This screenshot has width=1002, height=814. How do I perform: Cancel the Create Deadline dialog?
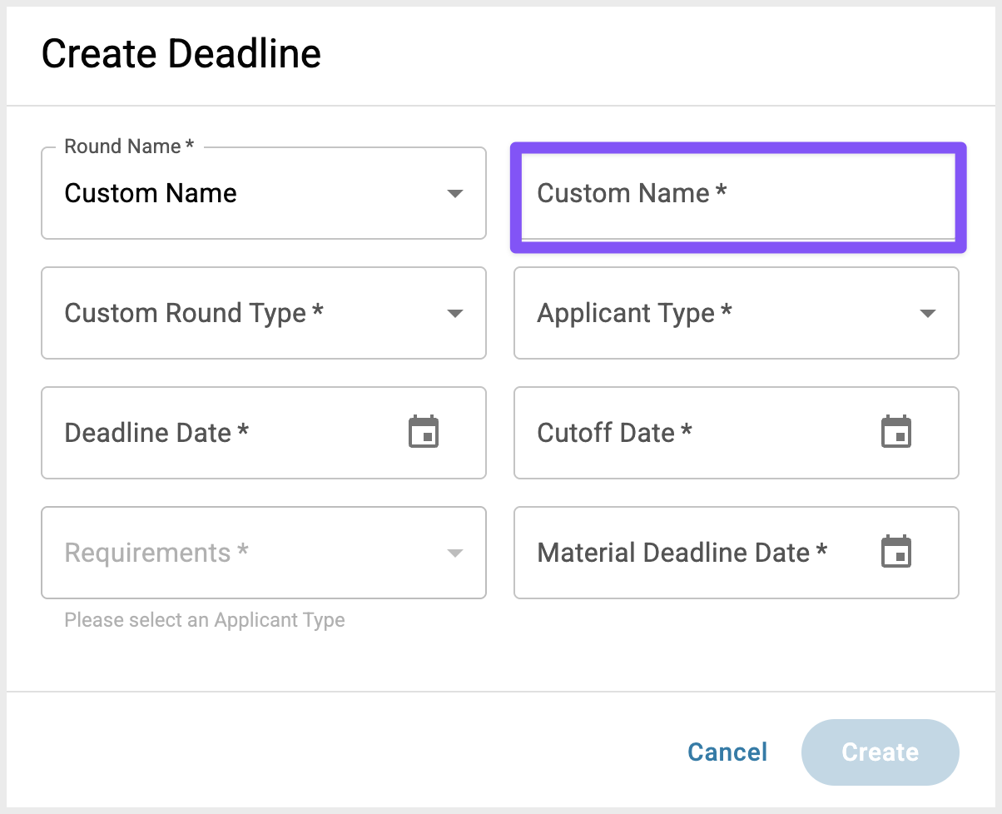[x=727, y=752]
